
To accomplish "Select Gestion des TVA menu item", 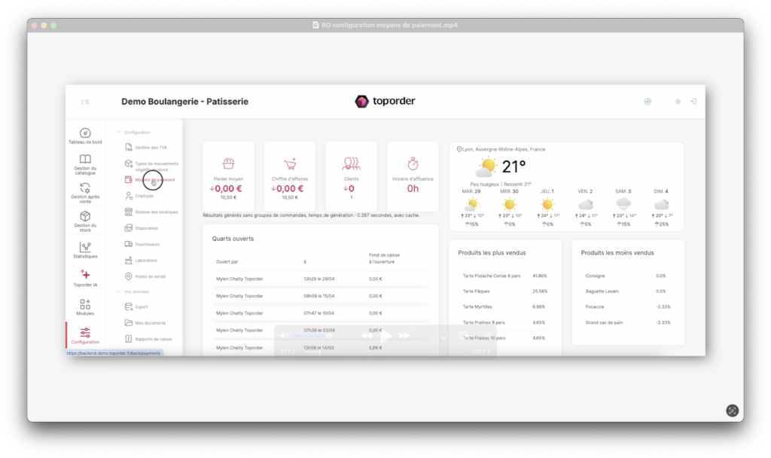I will tap(151, 148).
